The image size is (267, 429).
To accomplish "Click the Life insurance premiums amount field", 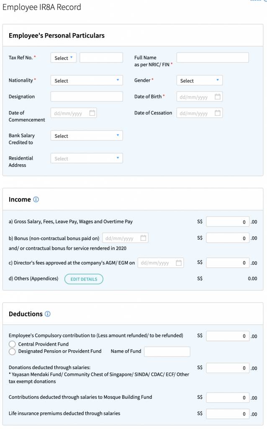I will tap(227, 414).
